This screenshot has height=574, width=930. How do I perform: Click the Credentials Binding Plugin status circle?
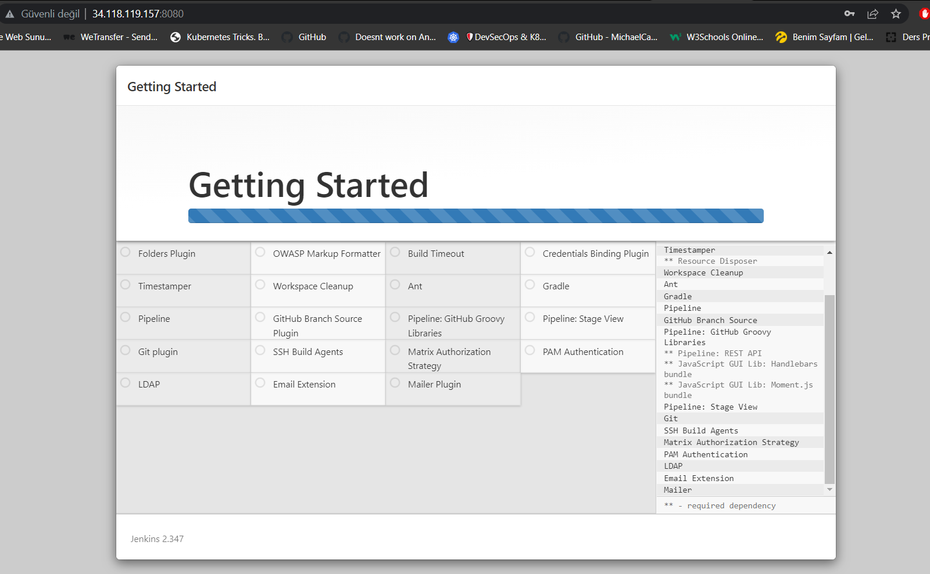pos(530,252)
